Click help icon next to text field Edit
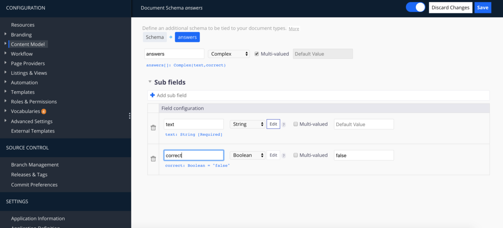503x228 pixels. pos(284,125)
